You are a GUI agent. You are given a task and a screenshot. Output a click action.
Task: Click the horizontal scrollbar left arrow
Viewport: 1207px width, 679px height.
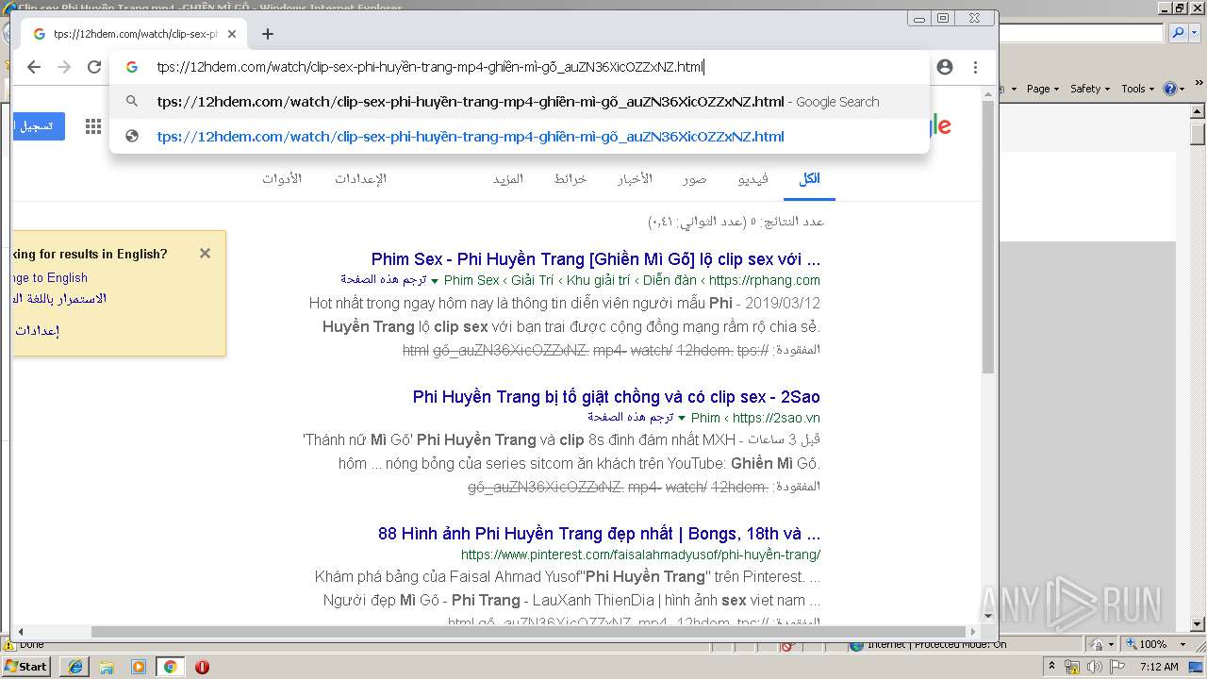coord(19,632)
